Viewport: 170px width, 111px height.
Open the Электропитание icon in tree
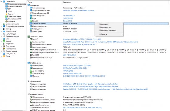click(x=6, y=16)
